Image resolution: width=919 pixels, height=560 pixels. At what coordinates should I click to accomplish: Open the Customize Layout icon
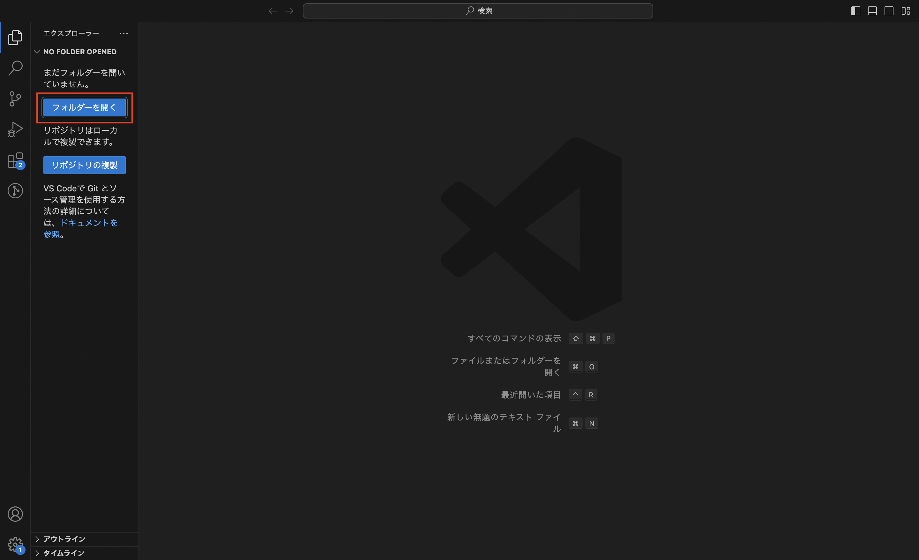pyautogui.click(x=906, y=11)
